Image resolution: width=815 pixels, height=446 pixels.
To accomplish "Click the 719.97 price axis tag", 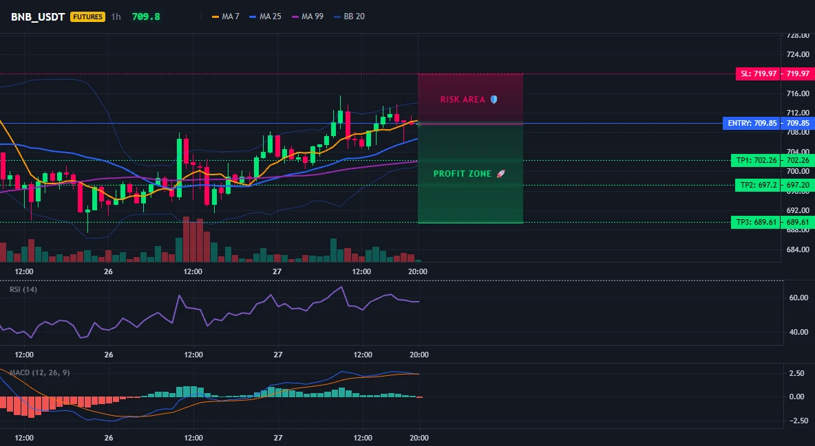I will click(x=798, y=74).
